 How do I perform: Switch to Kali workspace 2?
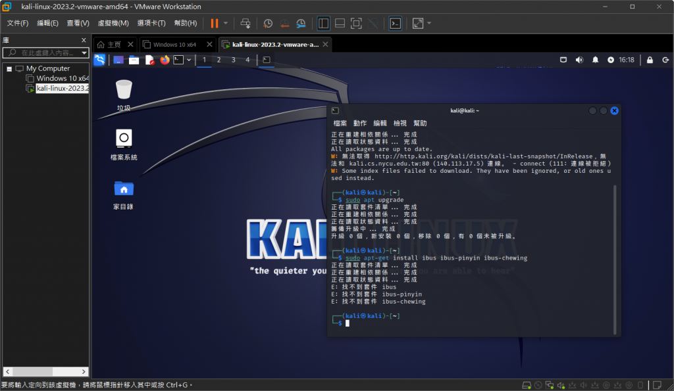pyautogui.click(x=219, y=60)
